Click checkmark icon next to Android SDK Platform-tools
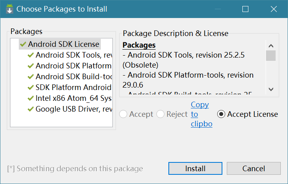This screenshot has width=288, height=184. coord(30,66)
